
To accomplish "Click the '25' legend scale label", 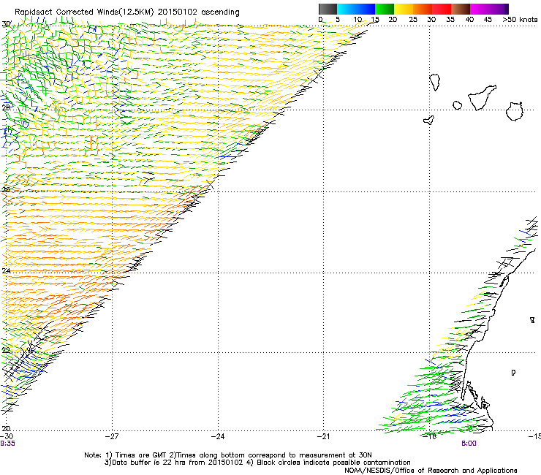I will click(412, 20).
